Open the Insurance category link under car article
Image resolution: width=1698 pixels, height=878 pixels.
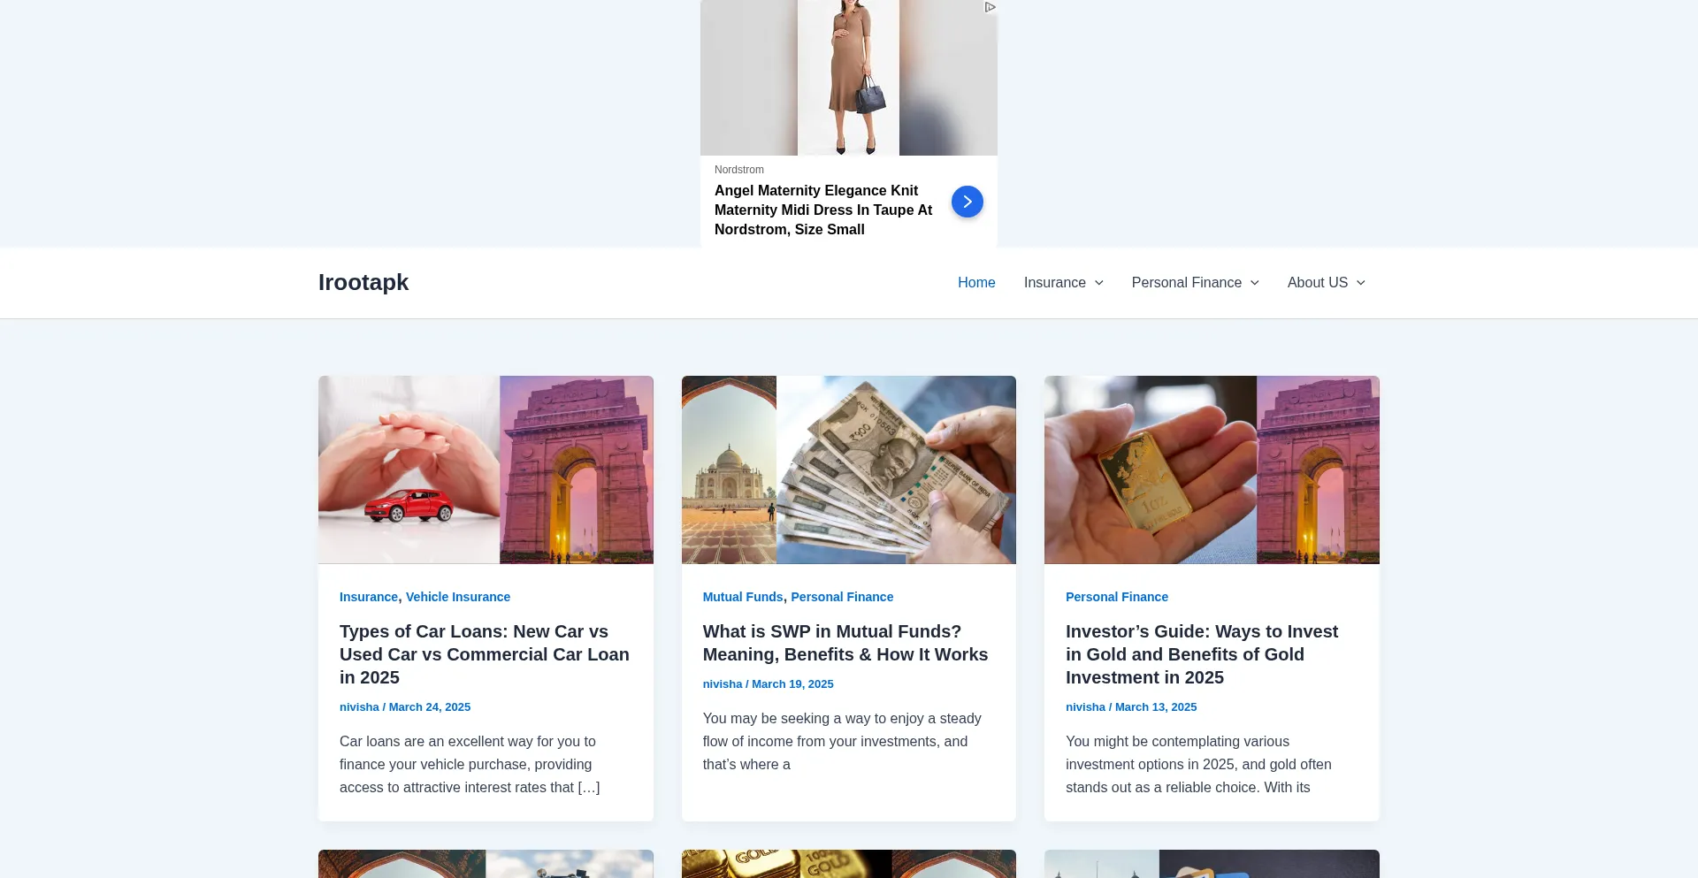(x=369, y=597)
